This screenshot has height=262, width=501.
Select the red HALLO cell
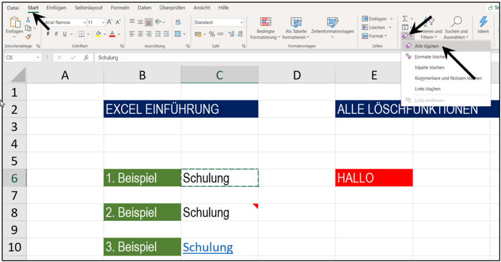(x=374, y=178)
